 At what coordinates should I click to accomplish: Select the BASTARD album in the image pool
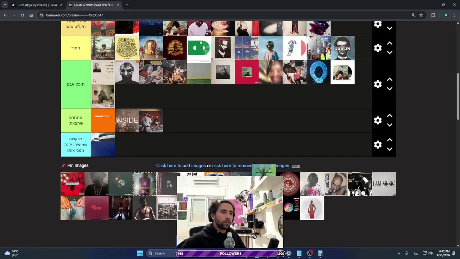(73, 184)
